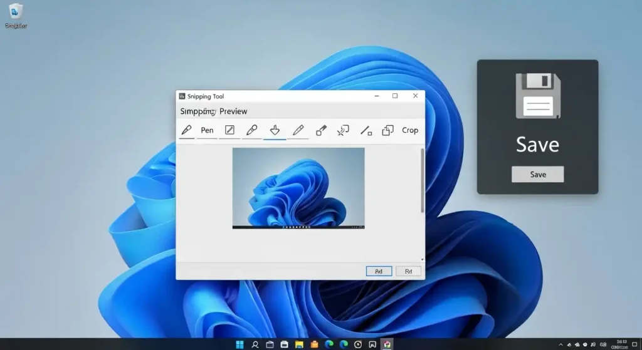642x350 pixels.
Task: Choose the eraser with square icon
Action: (321, 130)
